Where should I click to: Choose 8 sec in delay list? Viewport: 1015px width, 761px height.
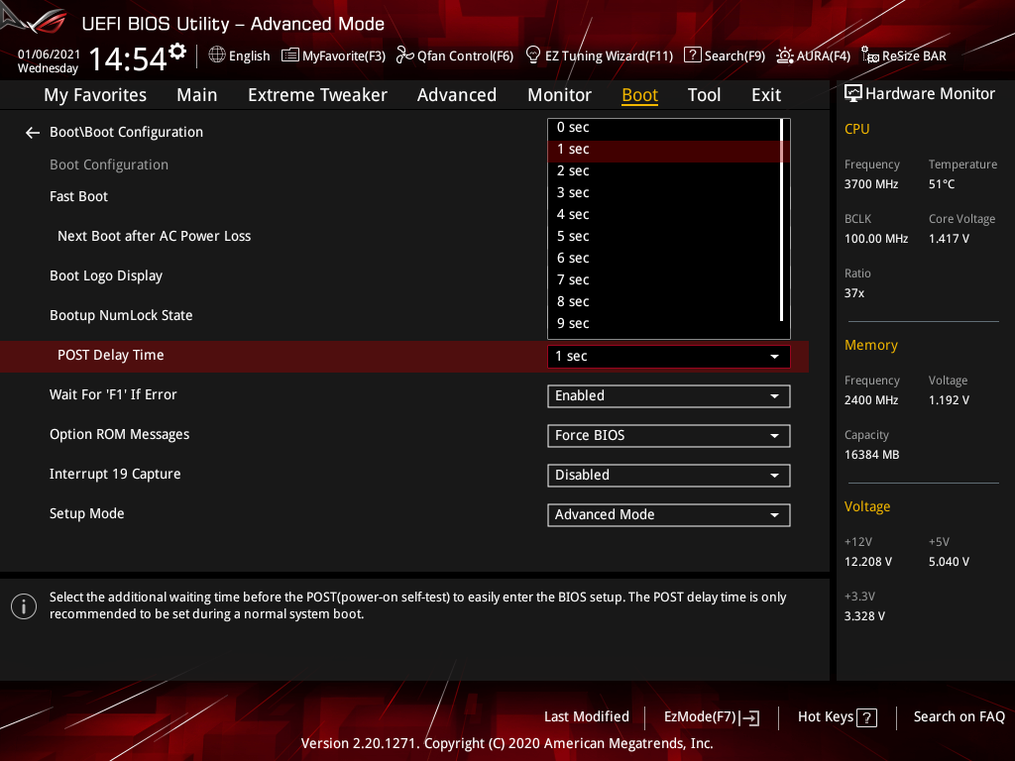(665, 301)
